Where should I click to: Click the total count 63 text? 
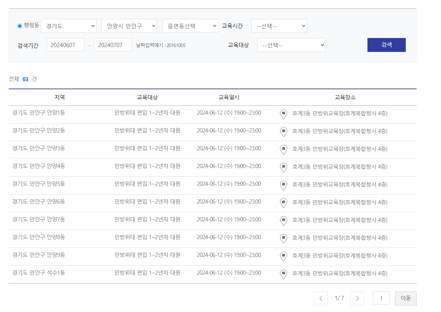[25, 79]
